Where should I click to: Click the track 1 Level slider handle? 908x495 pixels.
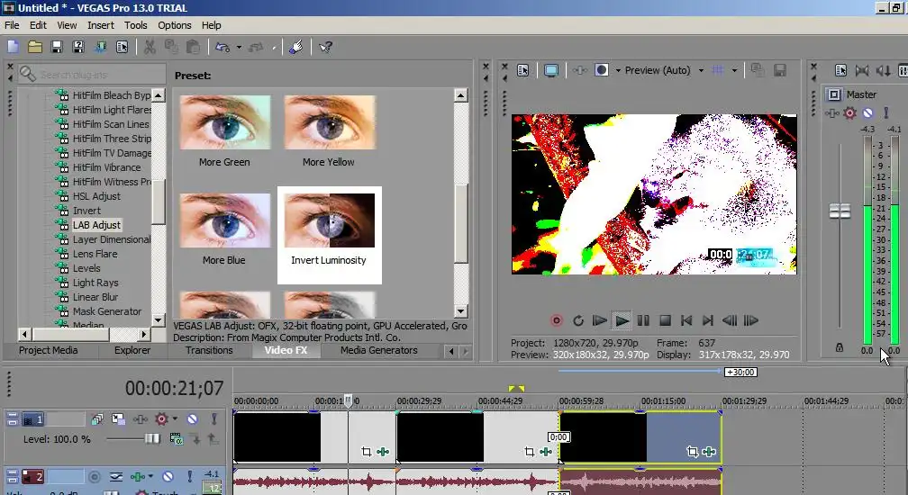coord(152,439)
